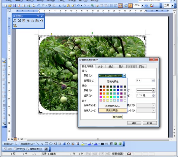Viewport: 178px width, 157px height.
Task: Click 扩大(P) on the canvas toolbar
Action: tap(19, 149)
